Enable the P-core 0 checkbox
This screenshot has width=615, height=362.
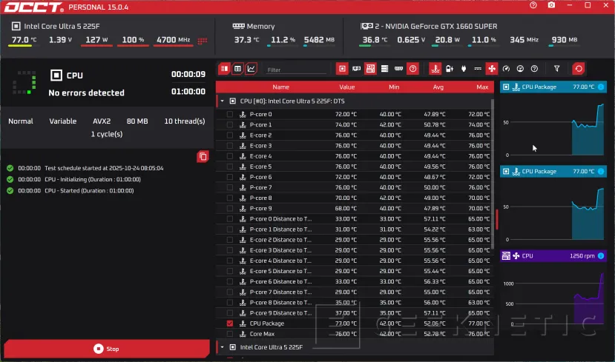[230, 115]
